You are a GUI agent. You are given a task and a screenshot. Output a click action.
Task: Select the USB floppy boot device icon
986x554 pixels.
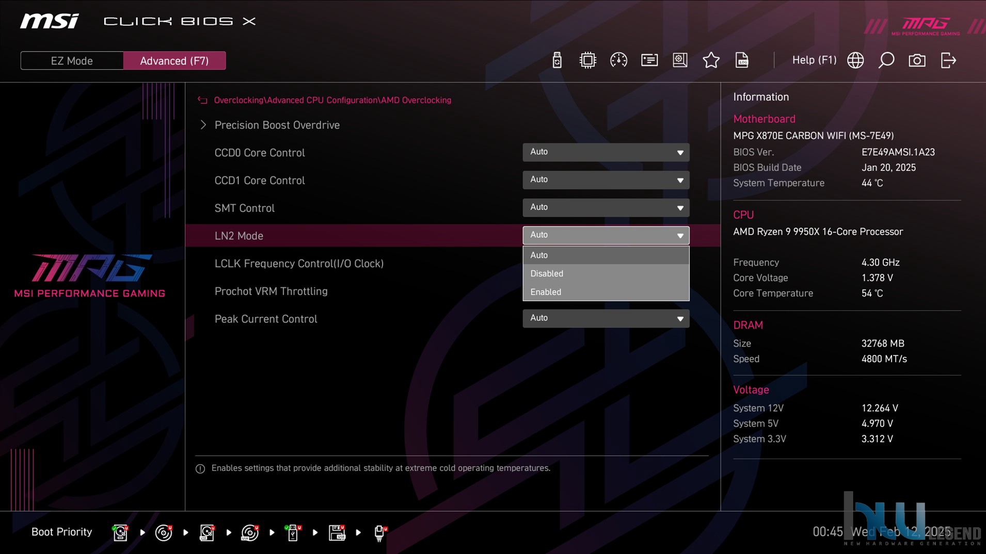pyautogui.click(x=337, y=532)
